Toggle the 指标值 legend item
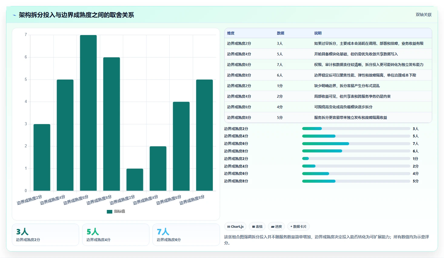Viewport: 444px width, 258px height. [116, 211]
